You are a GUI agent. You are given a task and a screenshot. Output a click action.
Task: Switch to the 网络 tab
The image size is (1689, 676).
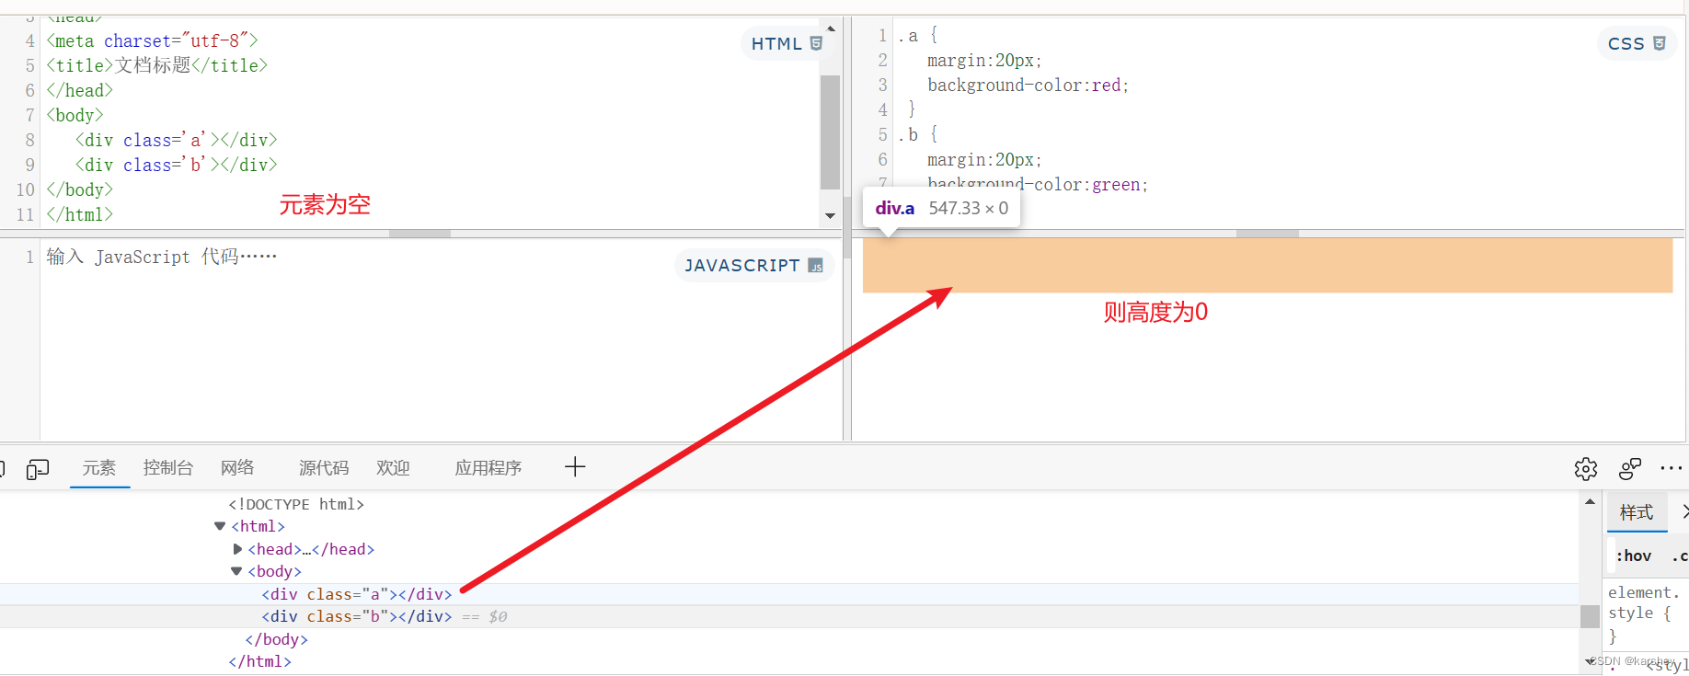tap(237, 468)
